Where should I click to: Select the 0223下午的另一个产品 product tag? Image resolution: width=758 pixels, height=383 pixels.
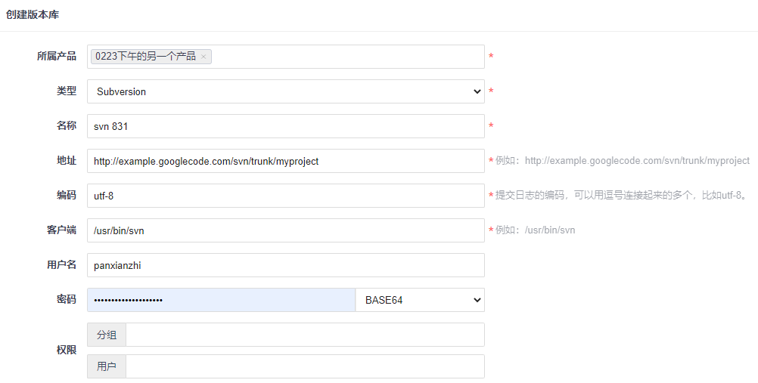(145, 57)
